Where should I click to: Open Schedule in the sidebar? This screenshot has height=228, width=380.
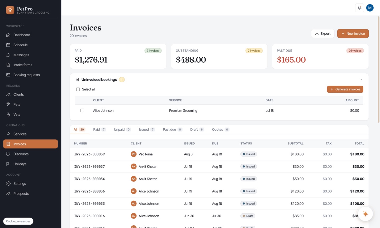click(x=30, y=45)
